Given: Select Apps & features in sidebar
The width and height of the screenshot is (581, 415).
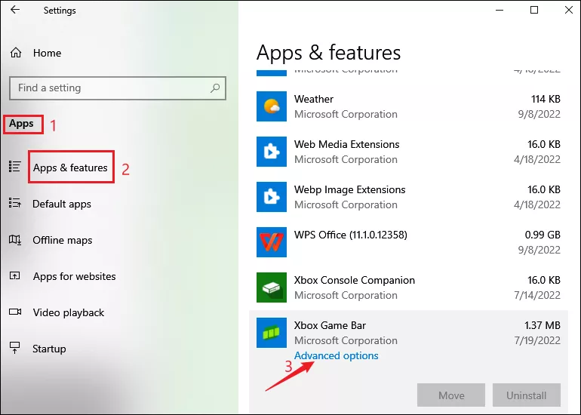Looking at the screenshot, I should 70,168.
